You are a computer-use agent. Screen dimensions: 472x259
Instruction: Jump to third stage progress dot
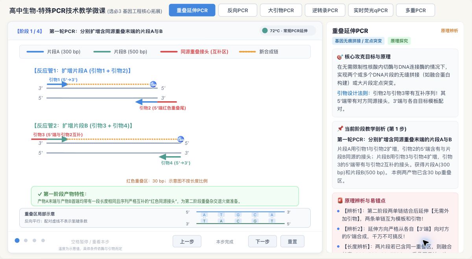pos(35,241)
